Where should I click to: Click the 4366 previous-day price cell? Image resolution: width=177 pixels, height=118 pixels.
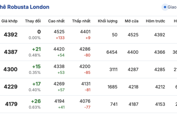[160, 52]
